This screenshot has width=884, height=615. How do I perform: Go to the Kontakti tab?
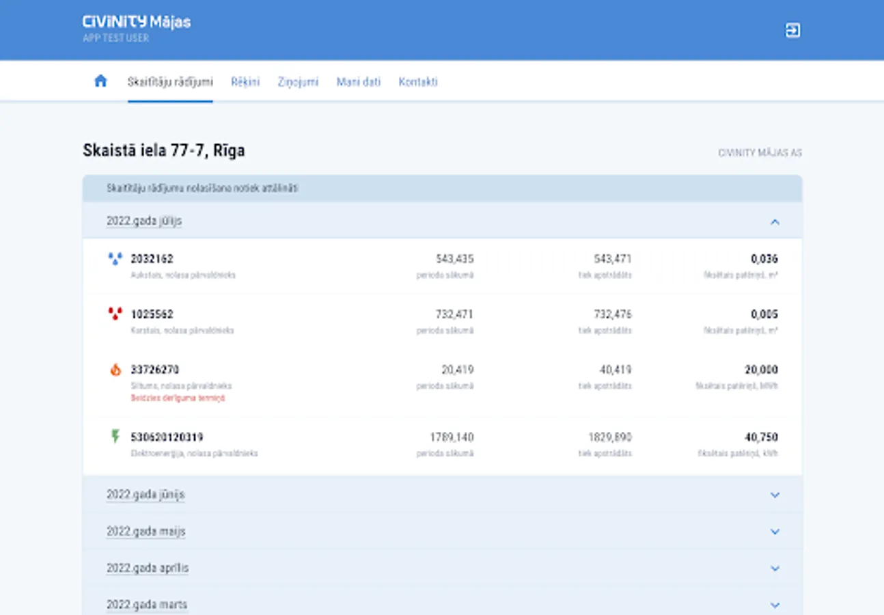[x=418, y=82]
